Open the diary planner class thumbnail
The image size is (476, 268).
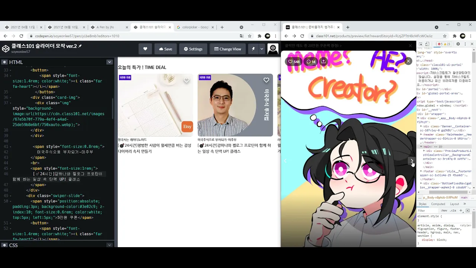click(x=155, y=105)
